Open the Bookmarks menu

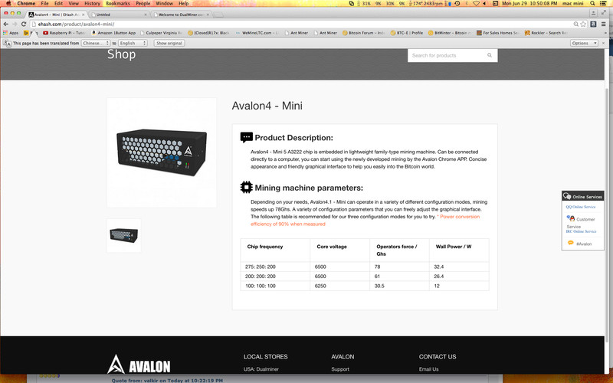coord(118,3)
